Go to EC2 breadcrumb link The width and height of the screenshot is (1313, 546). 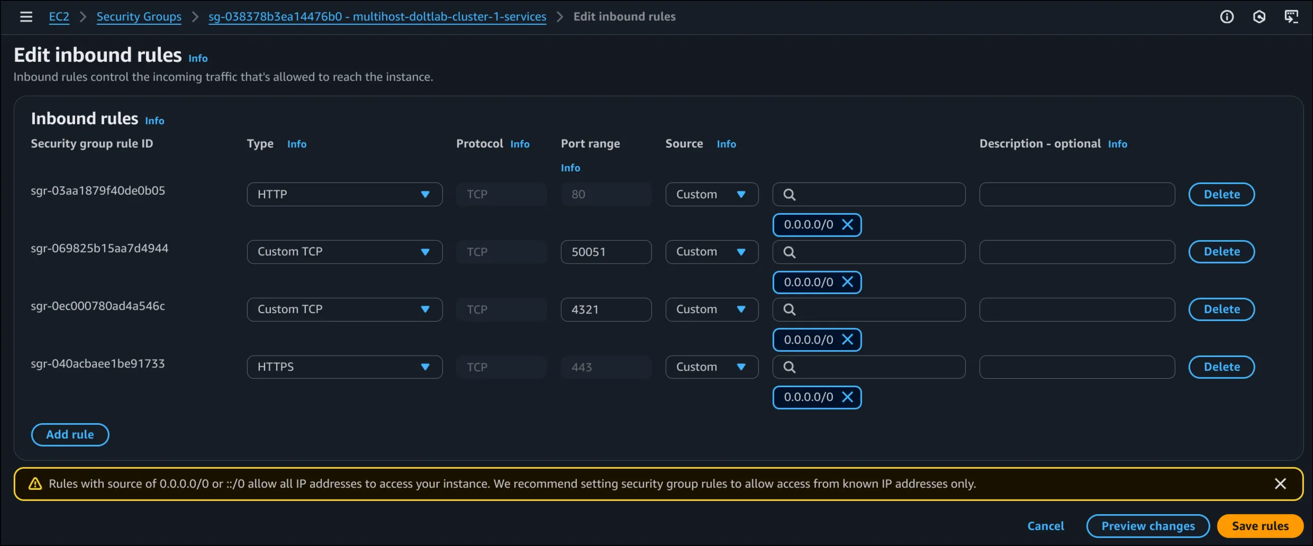tap(59, 17)
